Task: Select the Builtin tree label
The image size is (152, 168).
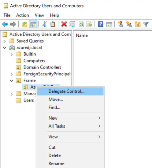Action: [30, 54]
